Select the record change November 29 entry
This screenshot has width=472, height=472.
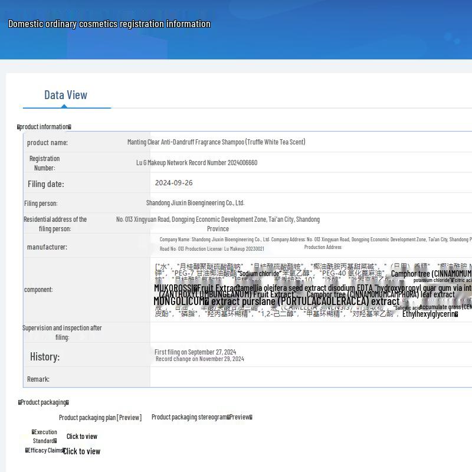199,359
